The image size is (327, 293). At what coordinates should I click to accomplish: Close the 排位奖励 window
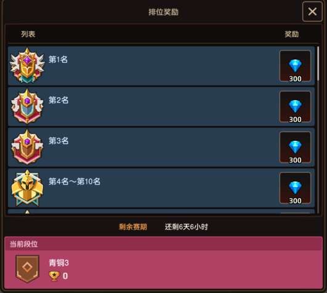point(312,12)
